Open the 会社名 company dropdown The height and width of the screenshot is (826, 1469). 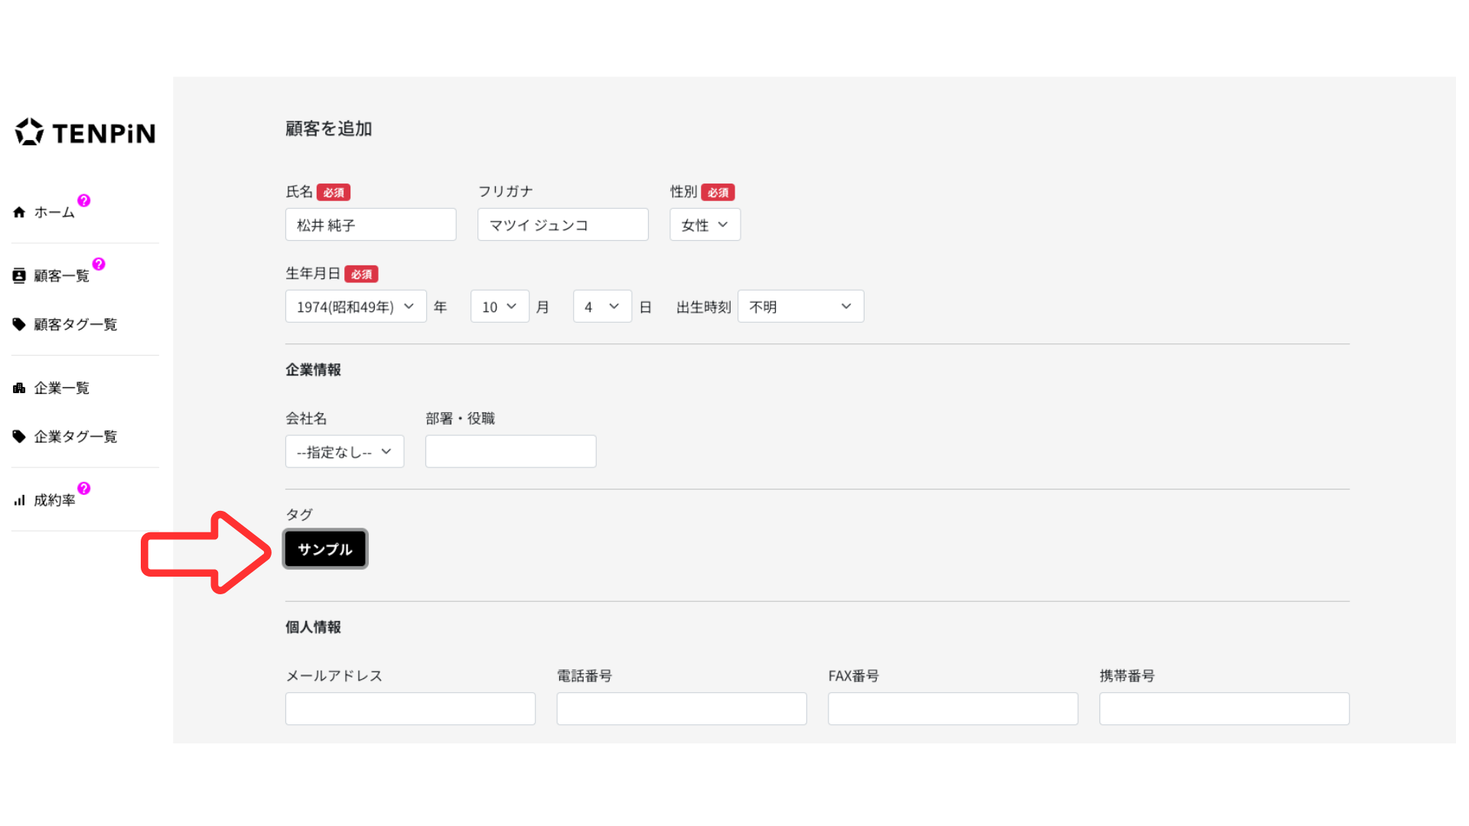pyautogui.click(x=344, y=452)
